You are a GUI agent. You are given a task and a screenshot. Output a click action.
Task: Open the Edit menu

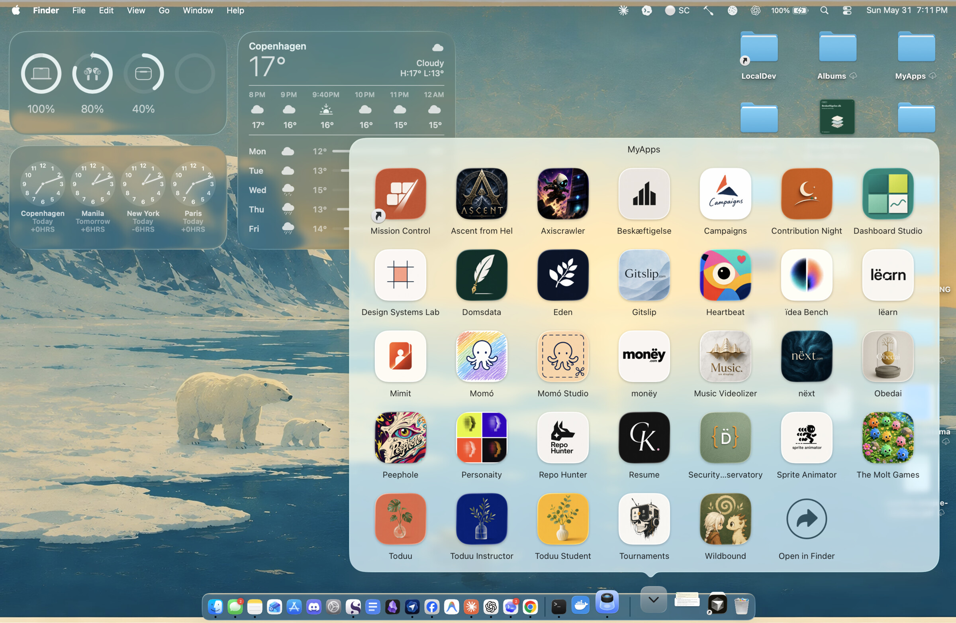pyautogui.click(x=106, y=10)
